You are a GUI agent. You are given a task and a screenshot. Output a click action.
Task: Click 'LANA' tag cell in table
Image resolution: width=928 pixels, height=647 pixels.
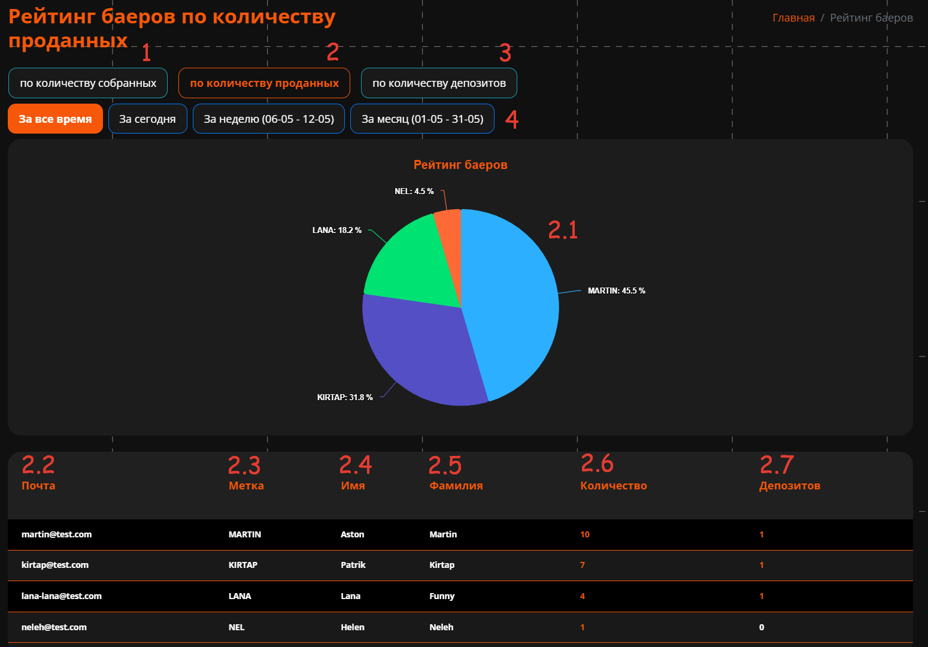point(240,596)
